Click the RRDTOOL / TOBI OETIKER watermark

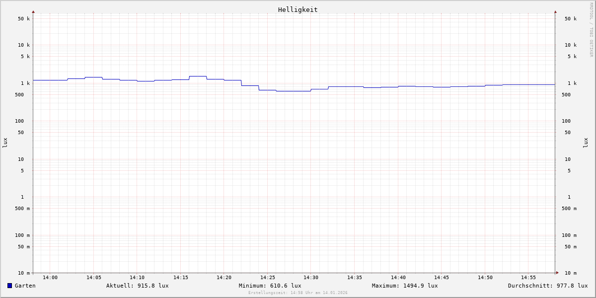[x=591, y=29]
